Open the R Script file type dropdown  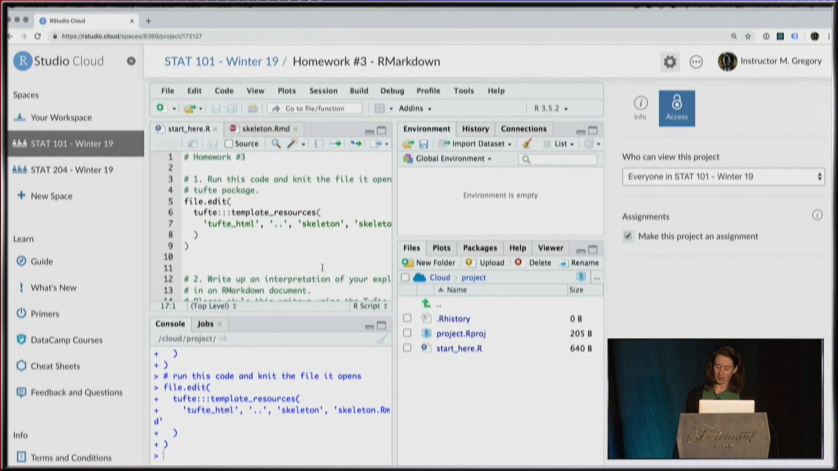[370, 306]
